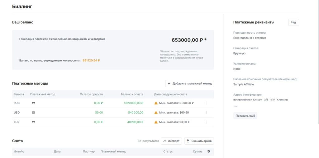Click Добавить платежный метод button
319x158 pixels.
pos(190,83)
